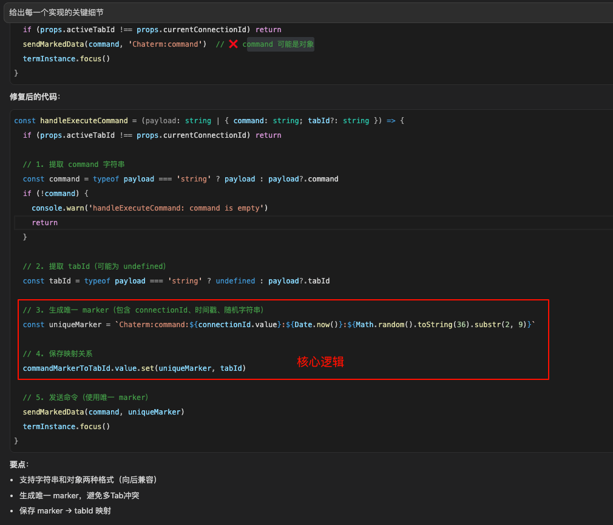This screenshot has height=525, width=613.
Task: Click the uniqueMarker variable in its const declaration
Action: 75,325
